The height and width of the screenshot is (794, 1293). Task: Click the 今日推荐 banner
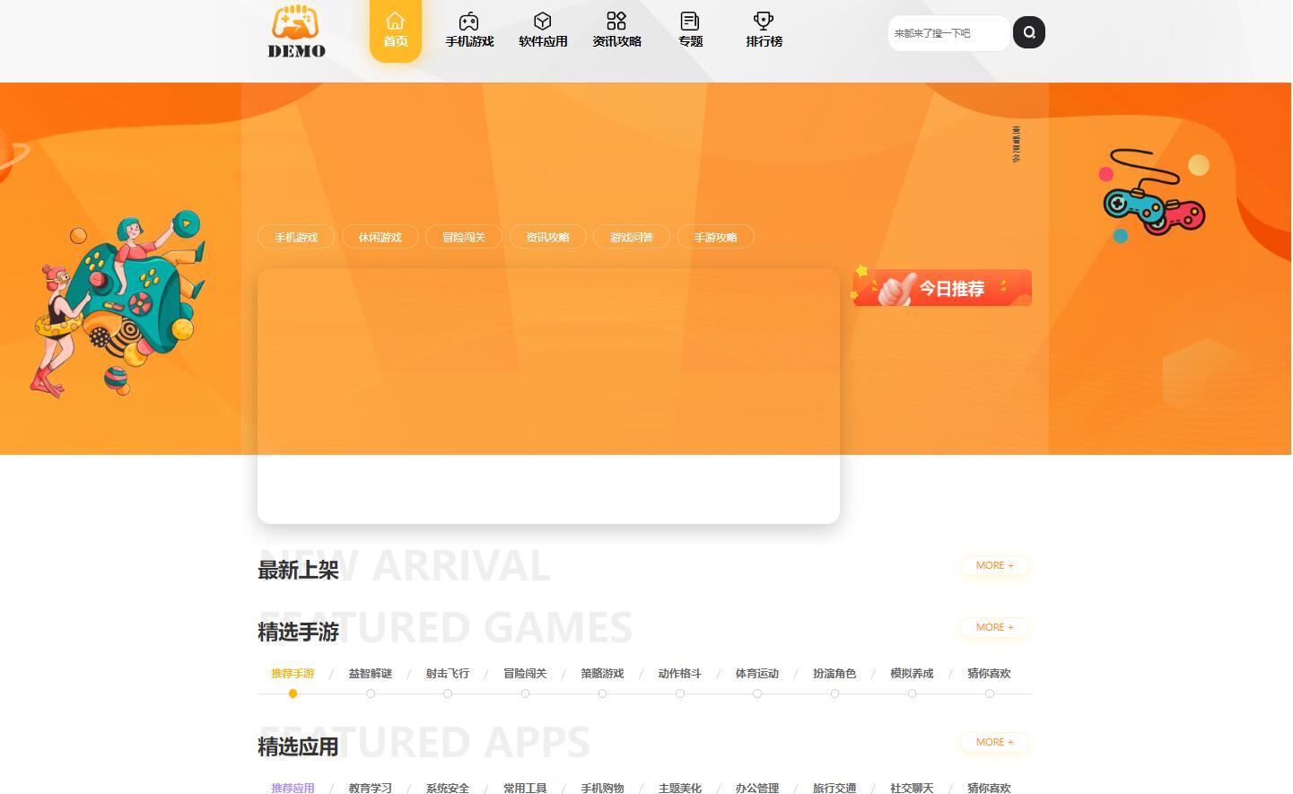(942, 288)
